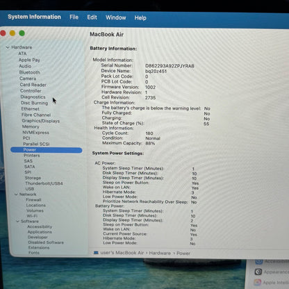Open the Window menu
Screen dimensions: 289x289
click(116, 17)
